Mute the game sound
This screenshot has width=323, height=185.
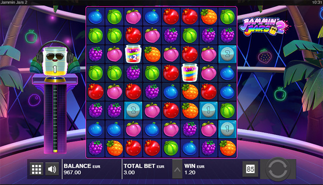tap(52, 169)
